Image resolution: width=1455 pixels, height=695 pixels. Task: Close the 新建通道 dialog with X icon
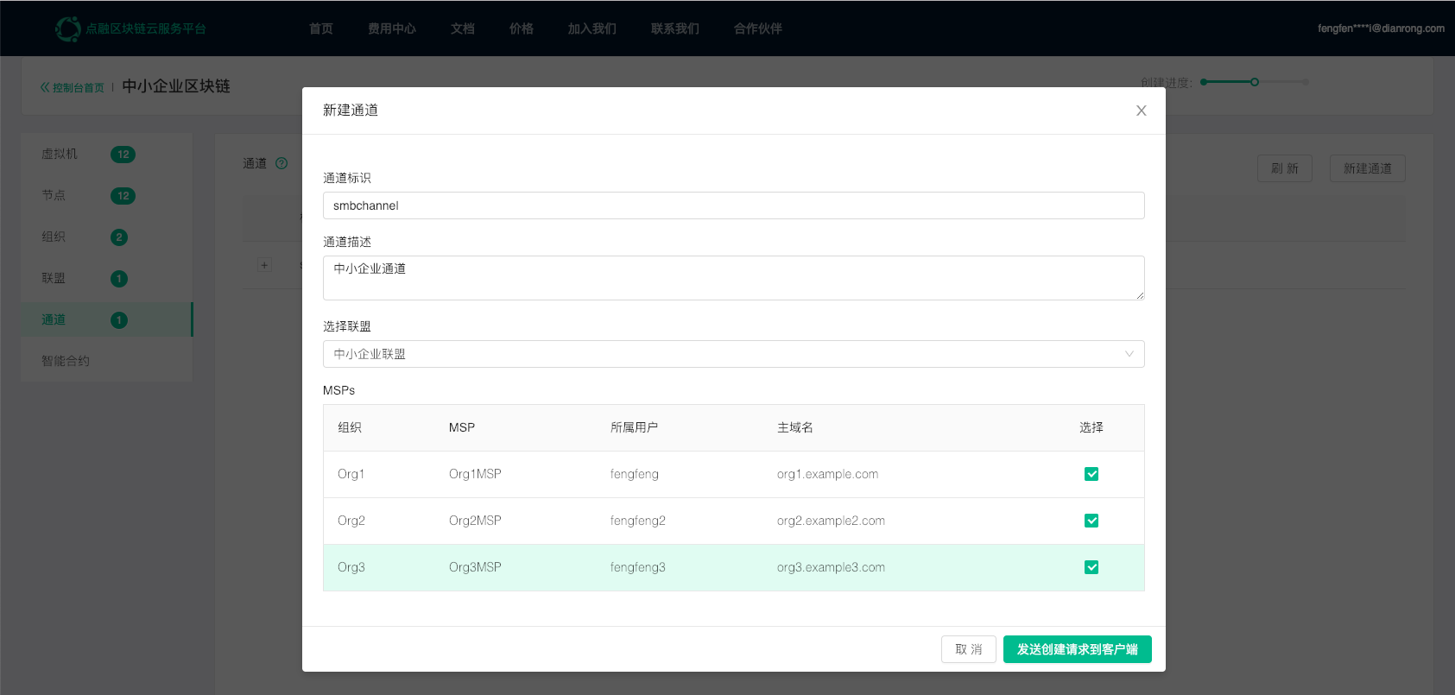[1141, 111]
